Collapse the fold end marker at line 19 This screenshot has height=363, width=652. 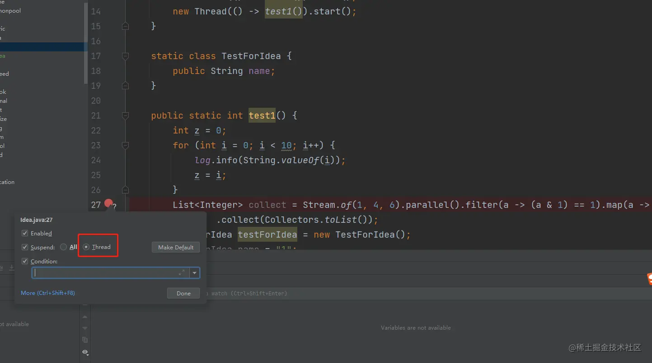pyautogui.click(x=126, y=86)
